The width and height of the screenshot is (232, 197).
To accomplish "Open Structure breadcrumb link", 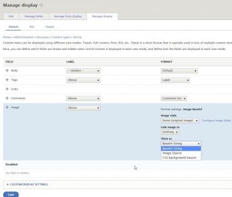I will tap(43, 37).
